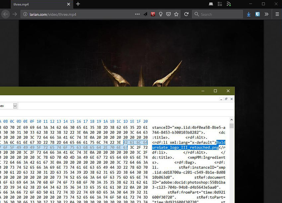Expand the overflow toolbar chevron

(x=267, y=14)
